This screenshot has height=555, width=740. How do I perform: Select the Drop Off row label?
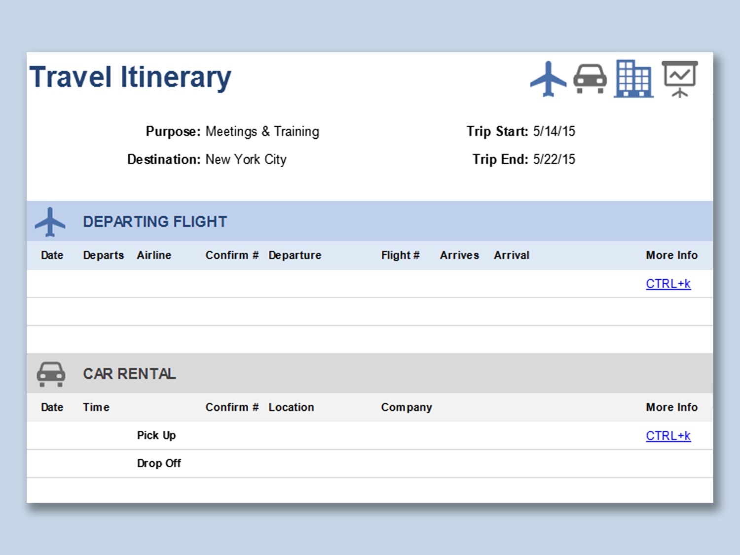point(159,463)
